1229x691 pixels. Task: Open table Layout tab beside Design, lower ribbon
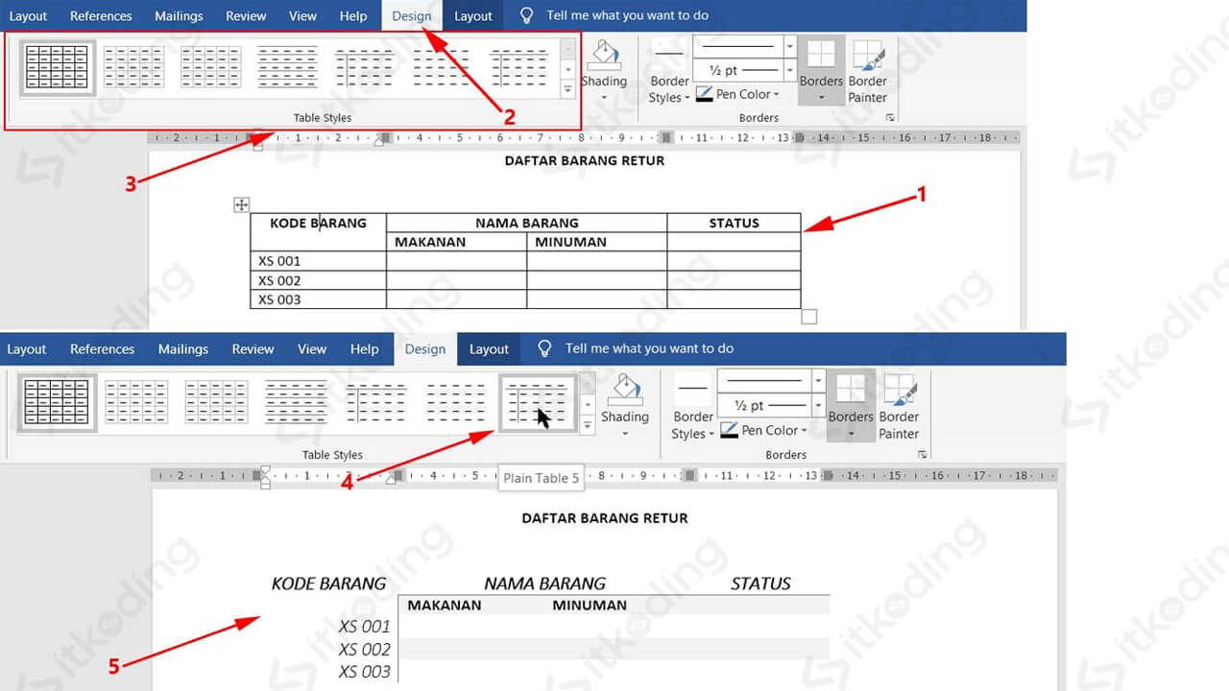(489, 349)
